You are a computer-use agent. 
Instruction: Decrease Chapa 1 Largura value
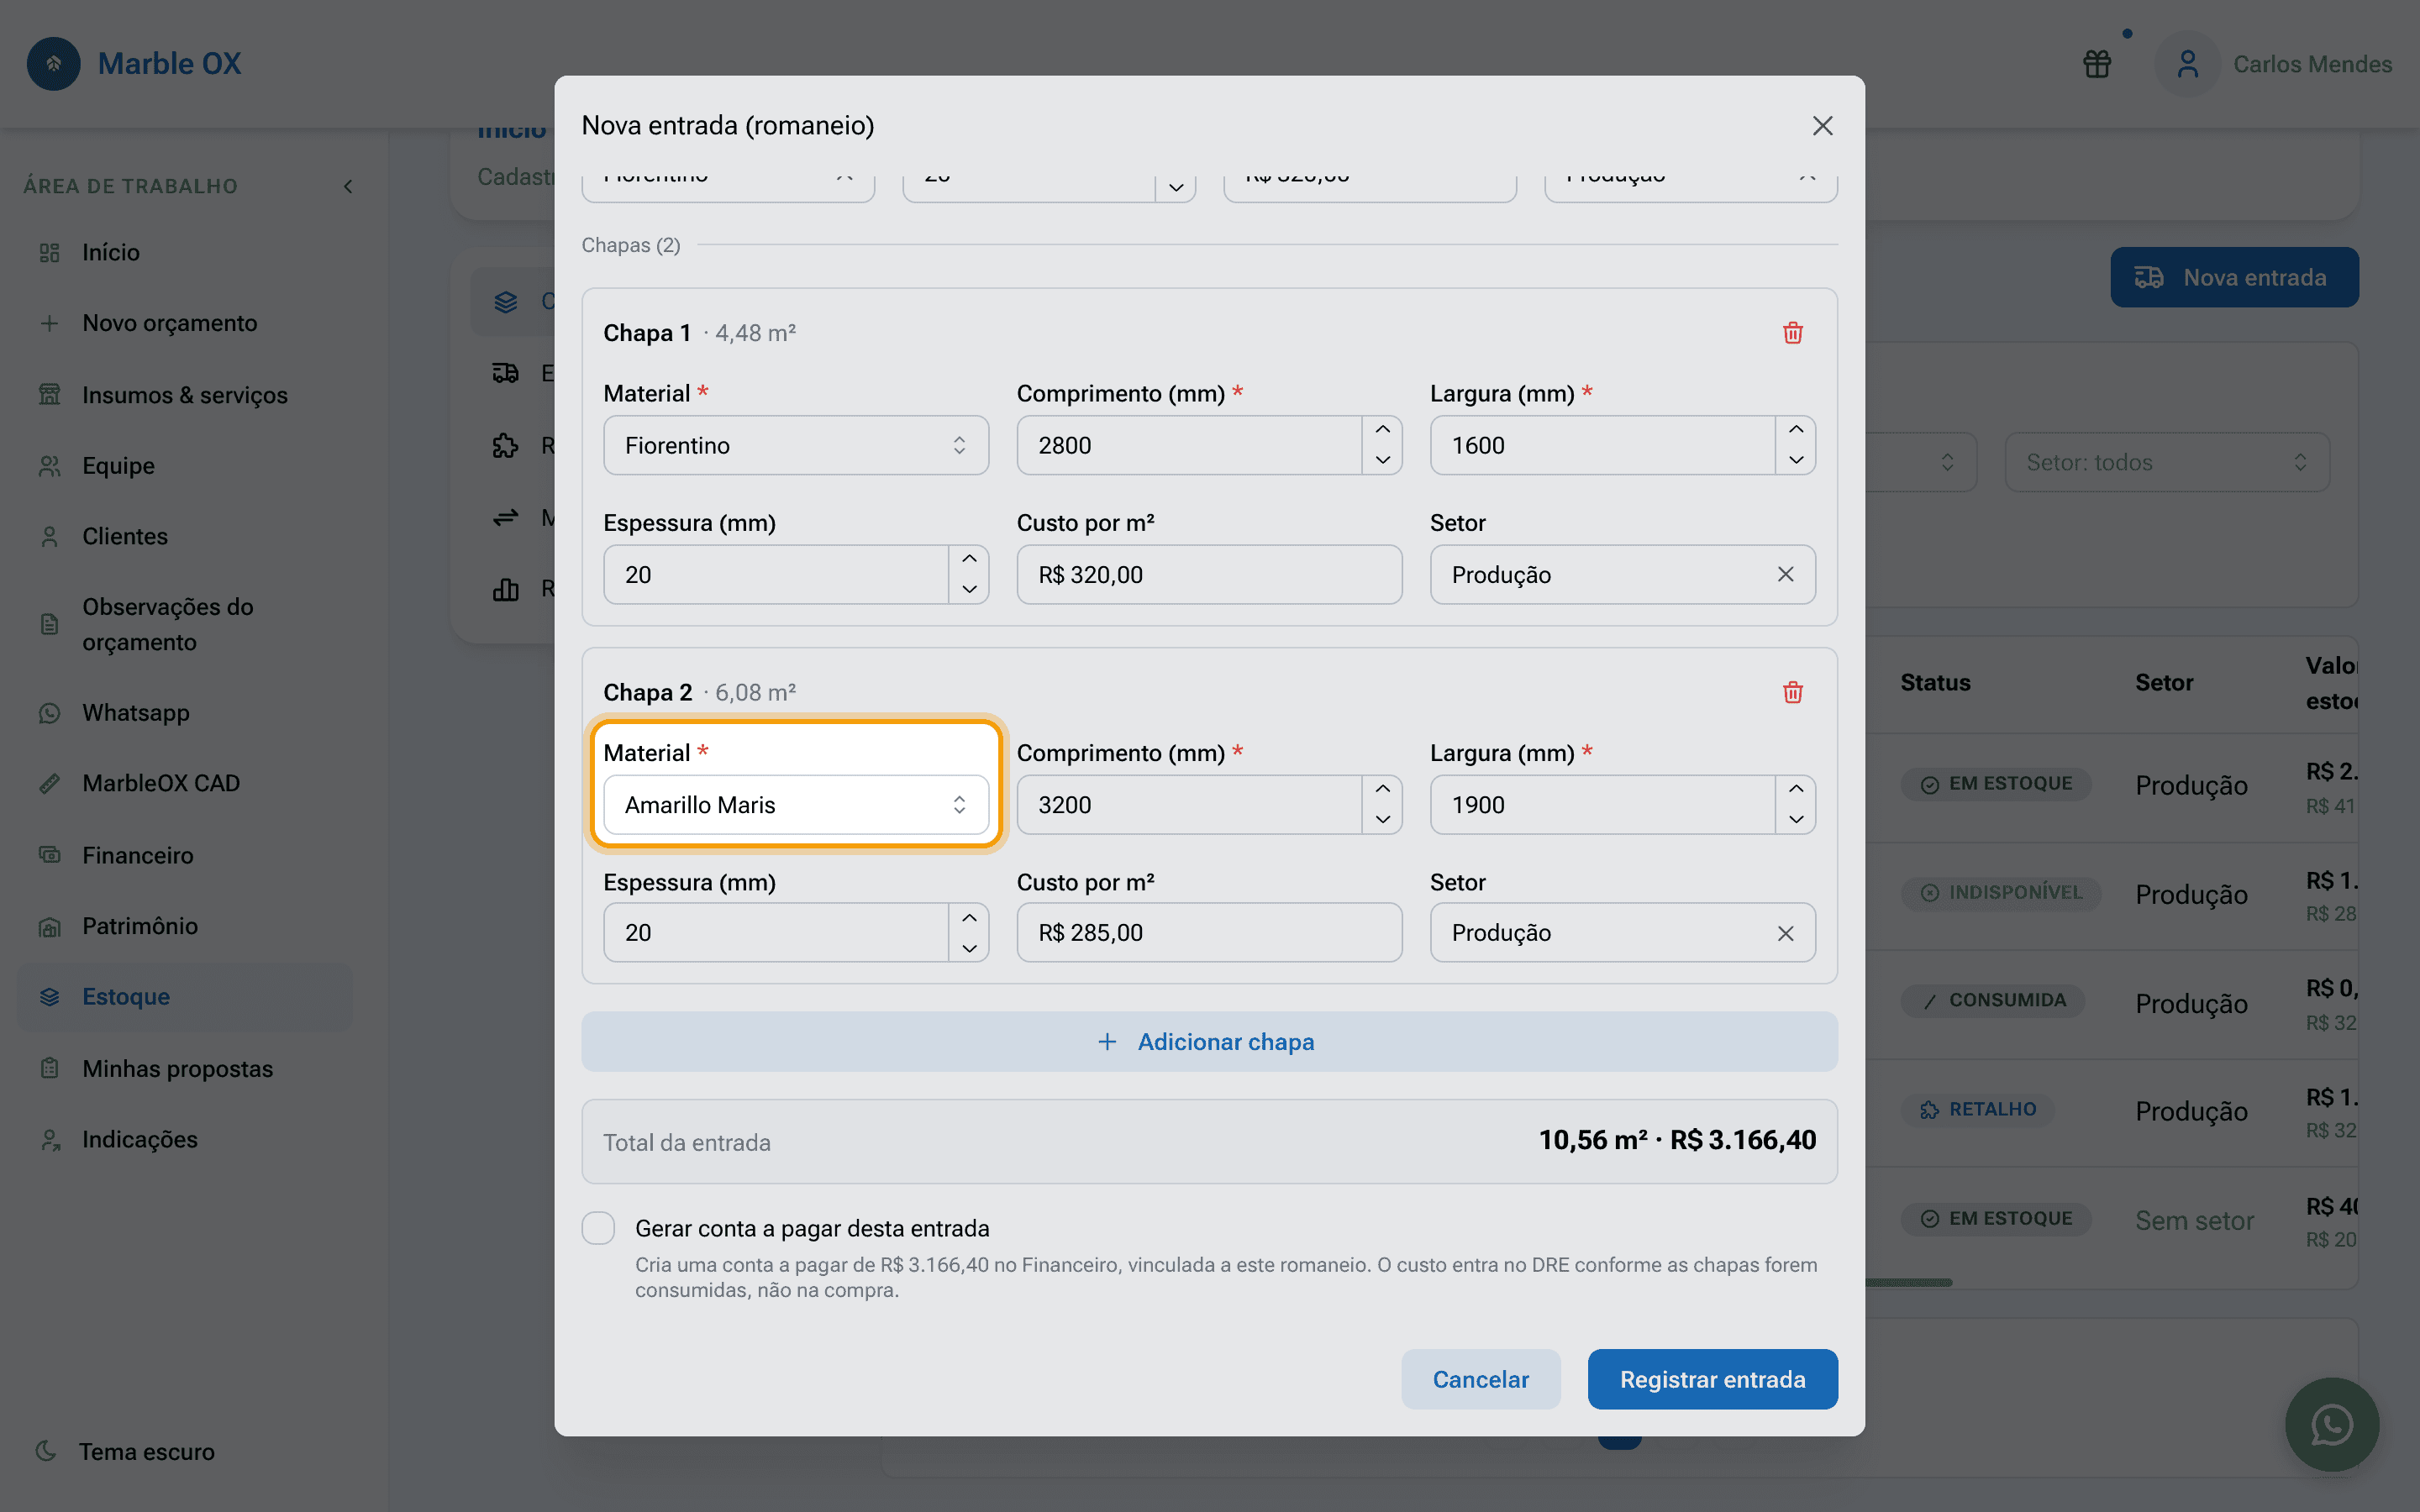[1796, 460]
